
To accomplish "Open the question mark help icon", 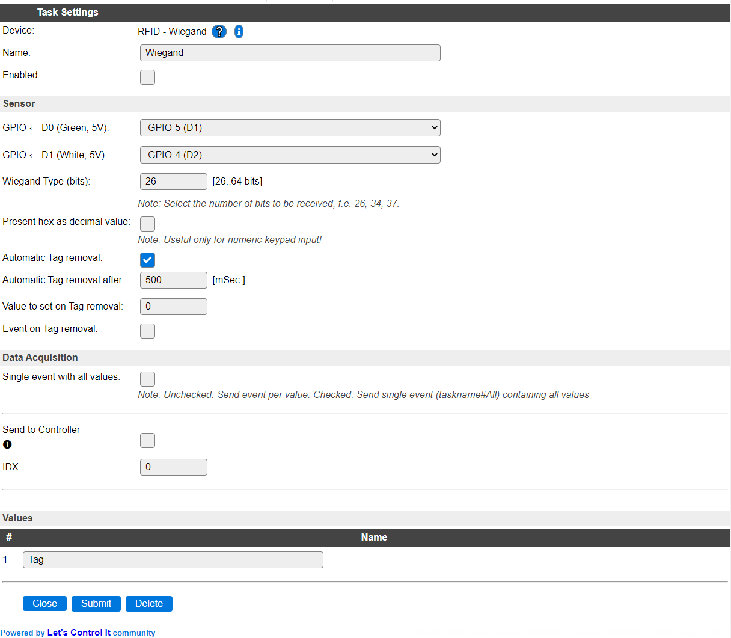I will [219, 32].
